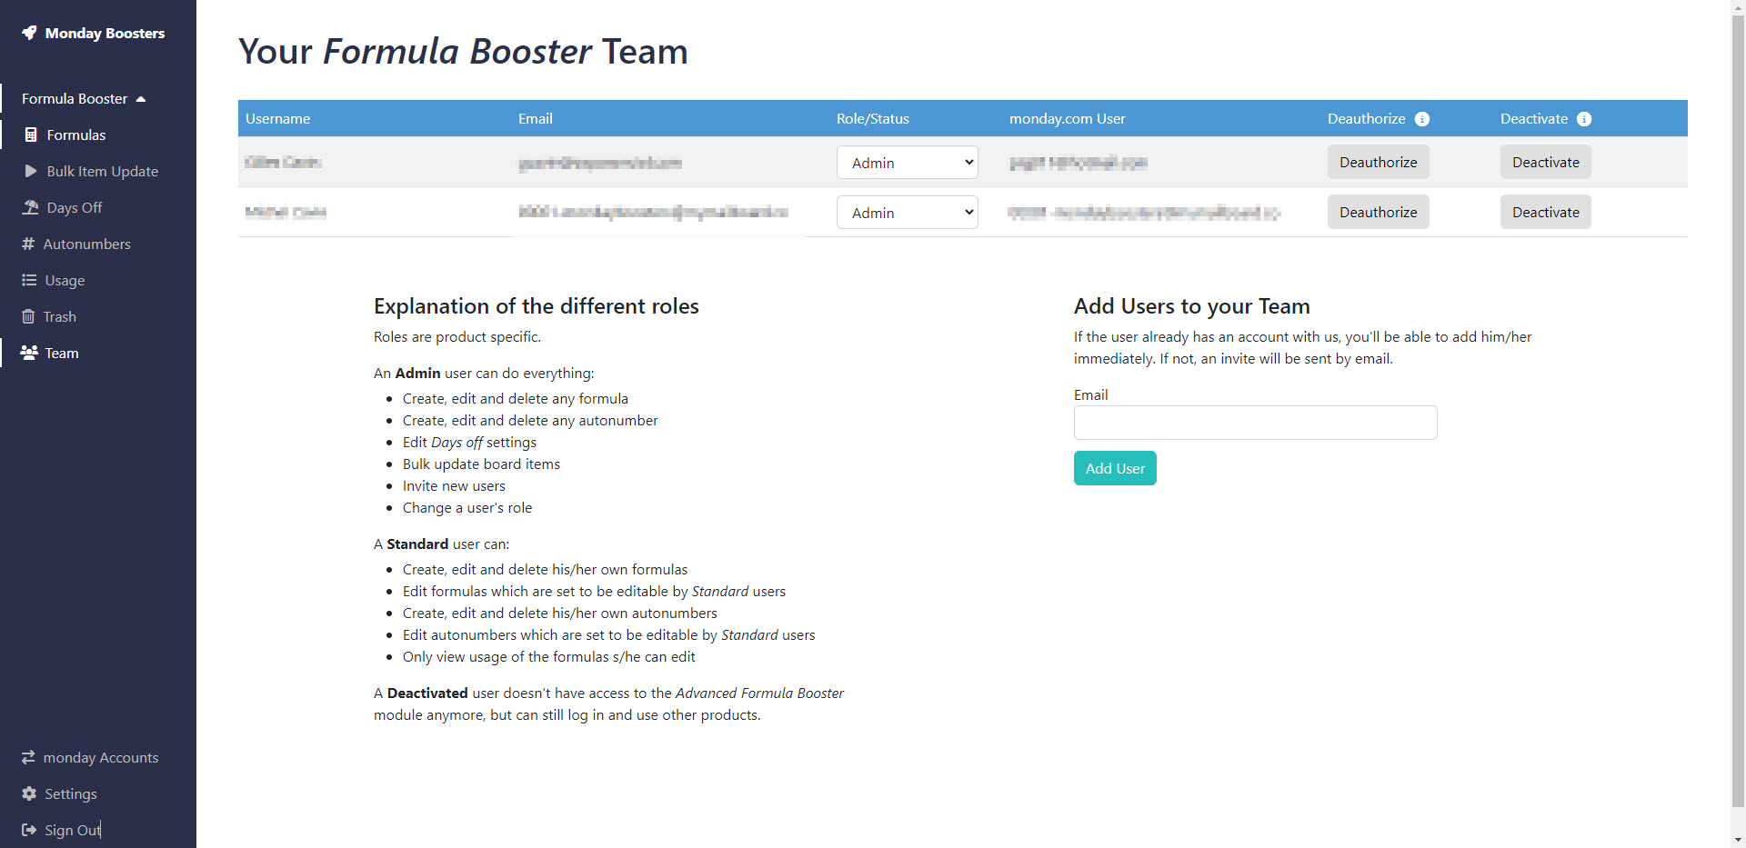
Task: Click the Monday Boosters rocket logo icon
Action: point(29,33)
